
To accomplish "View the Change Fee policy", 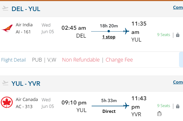I will pos(119,60).
